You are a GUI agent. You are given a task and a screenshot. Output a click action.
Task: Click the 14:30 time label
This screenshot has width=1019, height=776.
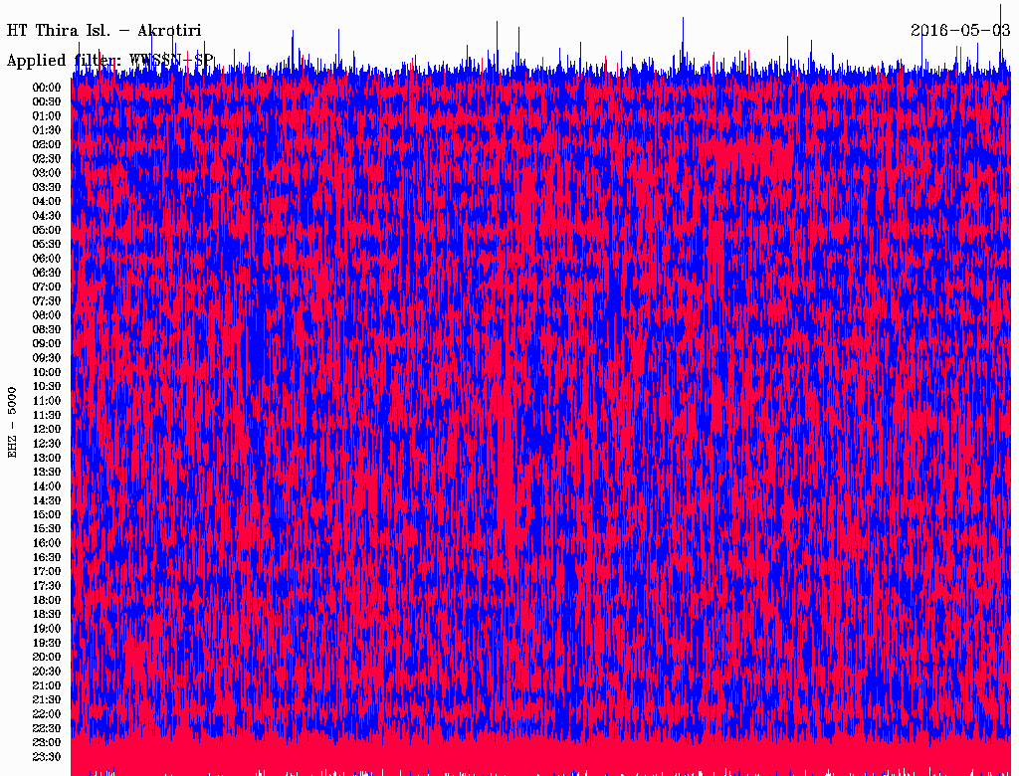[47, 501]
